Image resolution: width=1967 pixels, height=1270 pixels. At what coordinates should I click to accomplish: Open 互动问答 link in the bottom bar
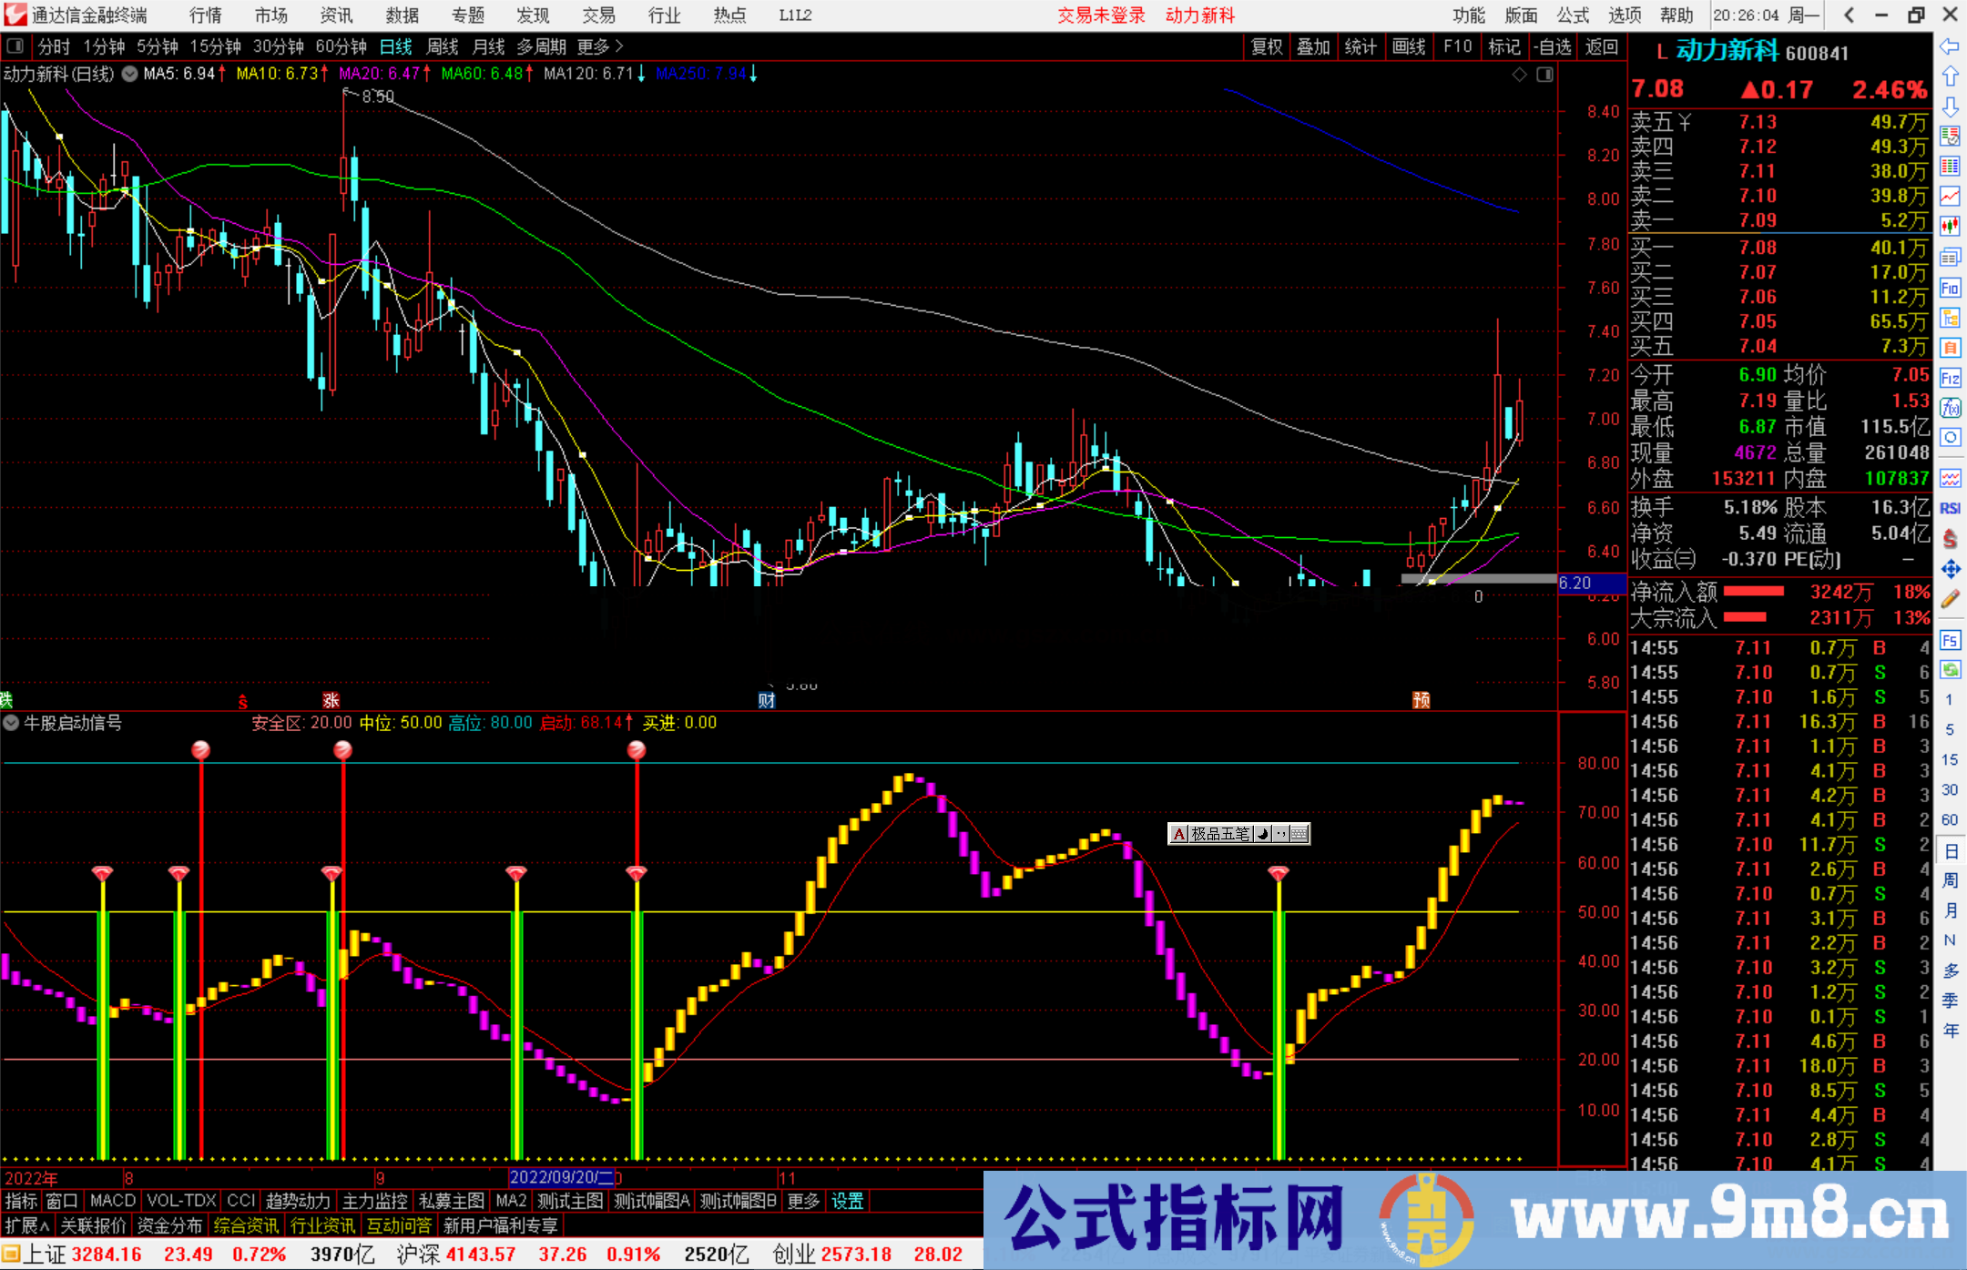pyautogui.click(x=399, y=1225)
